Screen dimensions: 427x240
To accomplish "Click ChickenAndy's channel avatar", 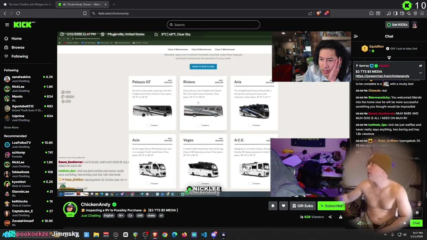I will tap(70, 209).
